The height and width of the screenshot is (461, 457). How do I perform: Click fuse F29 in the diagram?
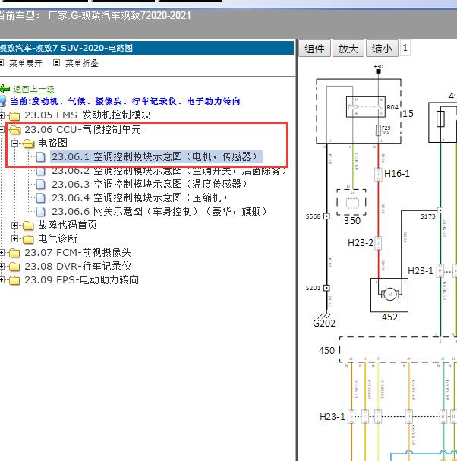(x=378, y=130)
